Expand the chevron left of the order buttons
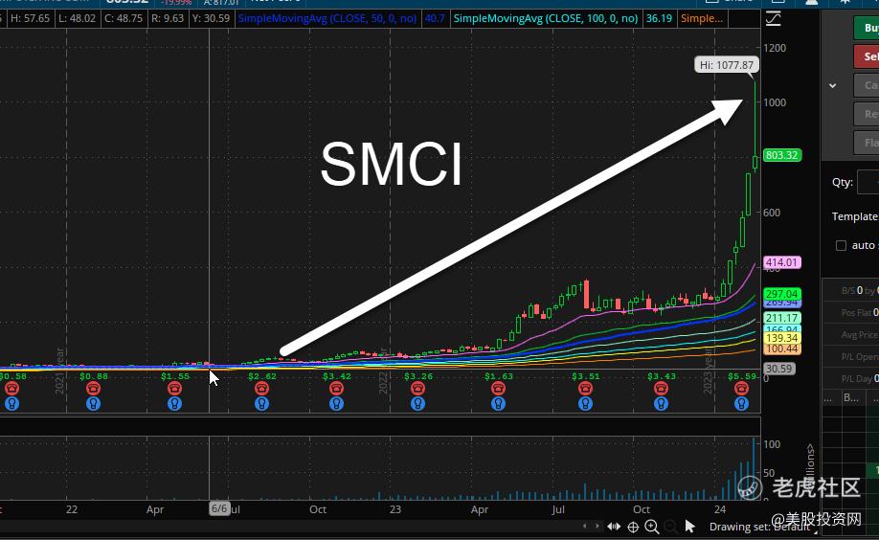The height and width of the screenshot is (540, 879). (833, 86)
